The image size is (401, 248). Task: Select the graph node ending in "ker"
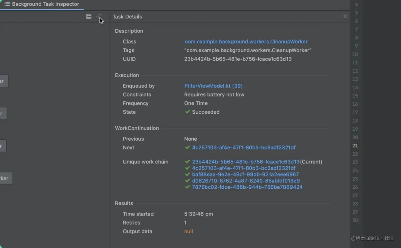5,178
